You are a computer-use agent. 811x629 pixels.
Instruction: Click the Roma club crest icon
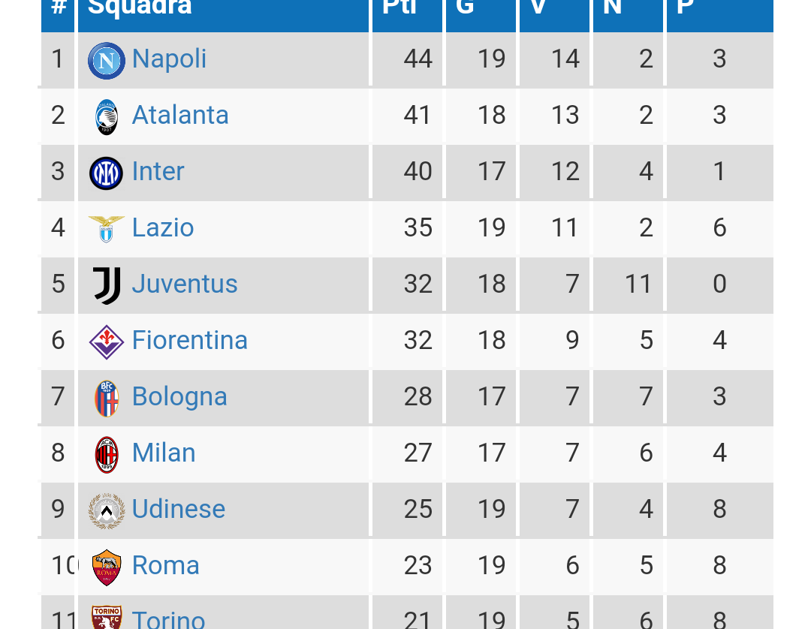[x=107, y=567]
